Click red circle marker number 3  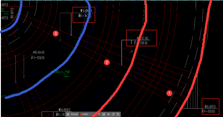point(55,34)
